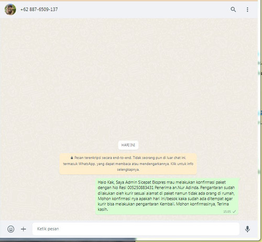This screenshot has height=242, width=262.
Task: Record a voice message with the microphone
Action: [247, 229]
